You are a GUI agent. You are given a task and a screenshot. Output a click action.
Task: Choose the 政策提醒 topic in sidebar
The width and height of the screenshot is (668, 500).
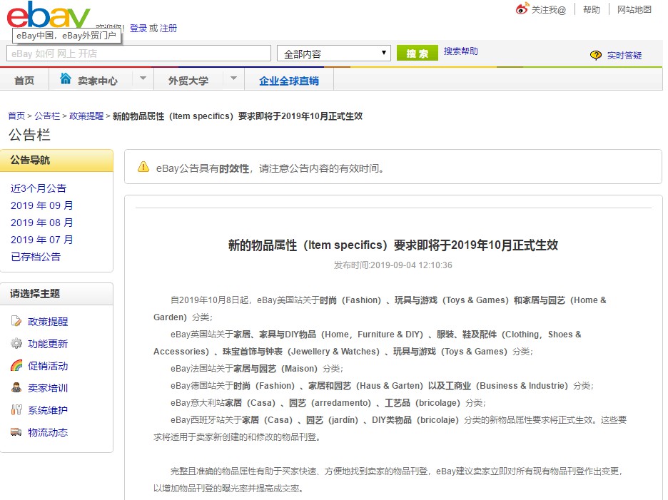pos(48,322)
